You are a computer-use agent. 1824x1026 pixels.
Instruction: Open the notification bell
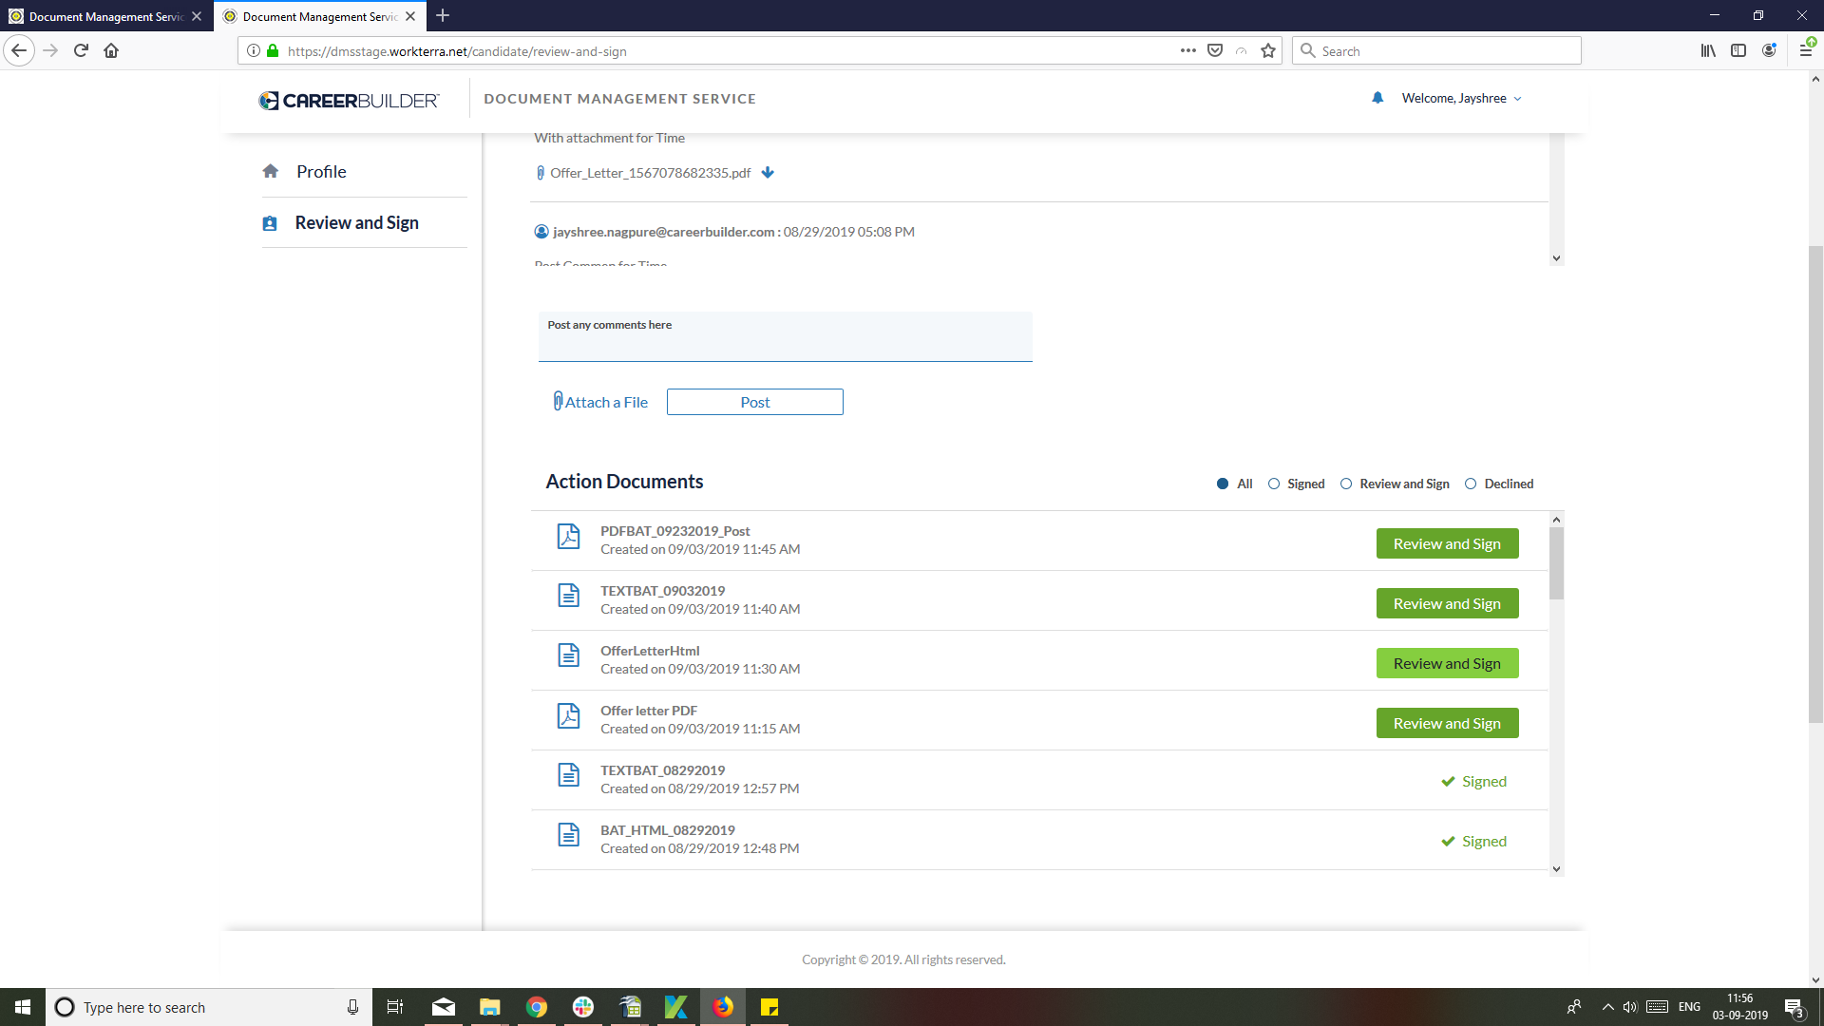[1377, 98]
